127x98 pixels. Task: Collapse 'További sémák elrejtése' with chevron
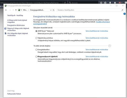pos(110,46)
